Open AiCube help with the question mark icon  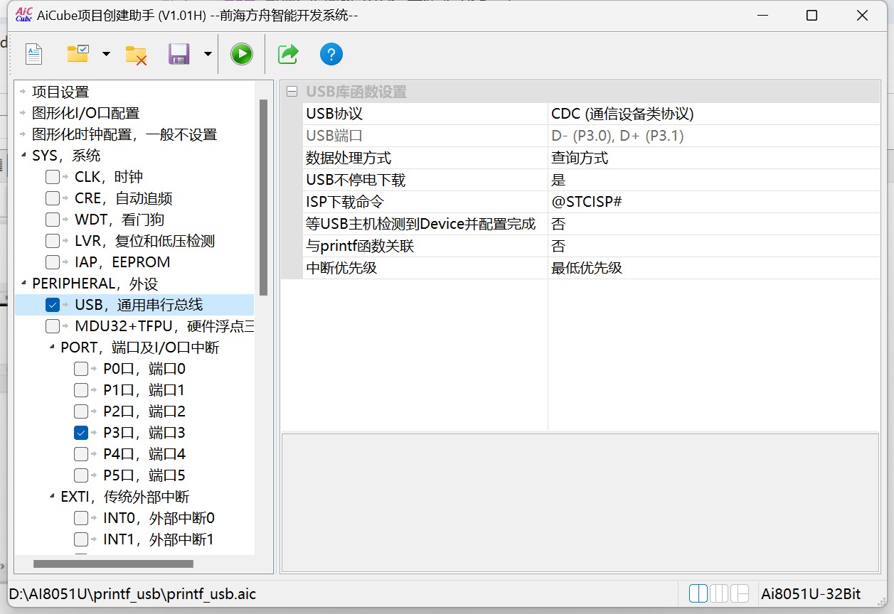(x=331, y=53)
